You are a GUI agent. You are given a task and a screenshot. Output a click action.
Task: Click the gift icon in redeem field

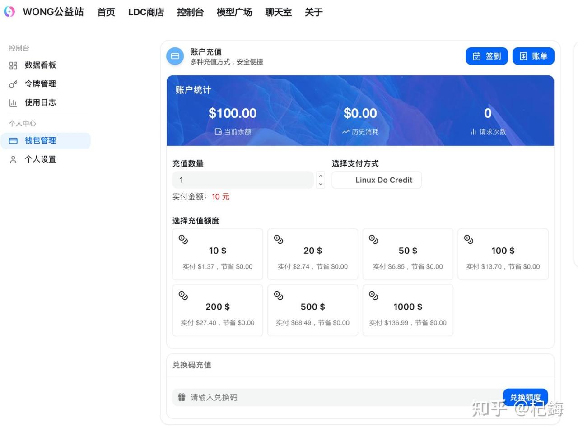pos(182,397)
